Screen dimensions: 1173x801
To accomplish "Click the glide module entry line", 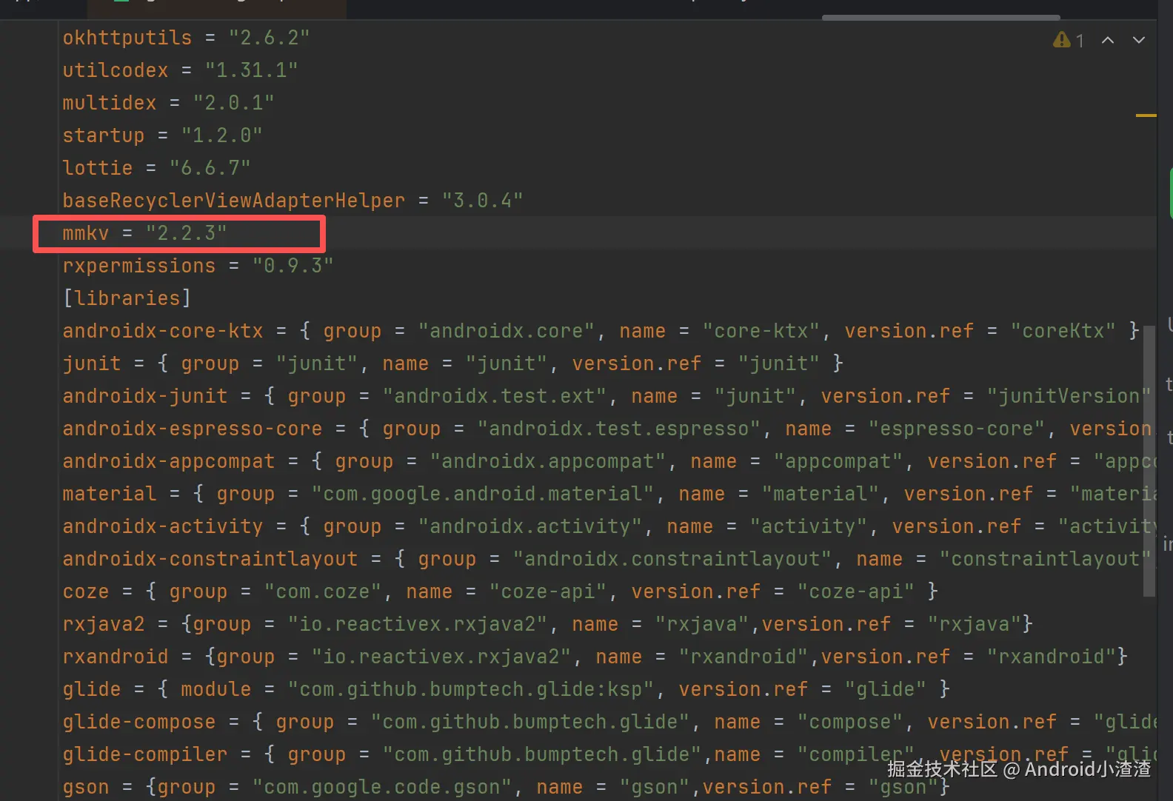I will coord(506,689).
